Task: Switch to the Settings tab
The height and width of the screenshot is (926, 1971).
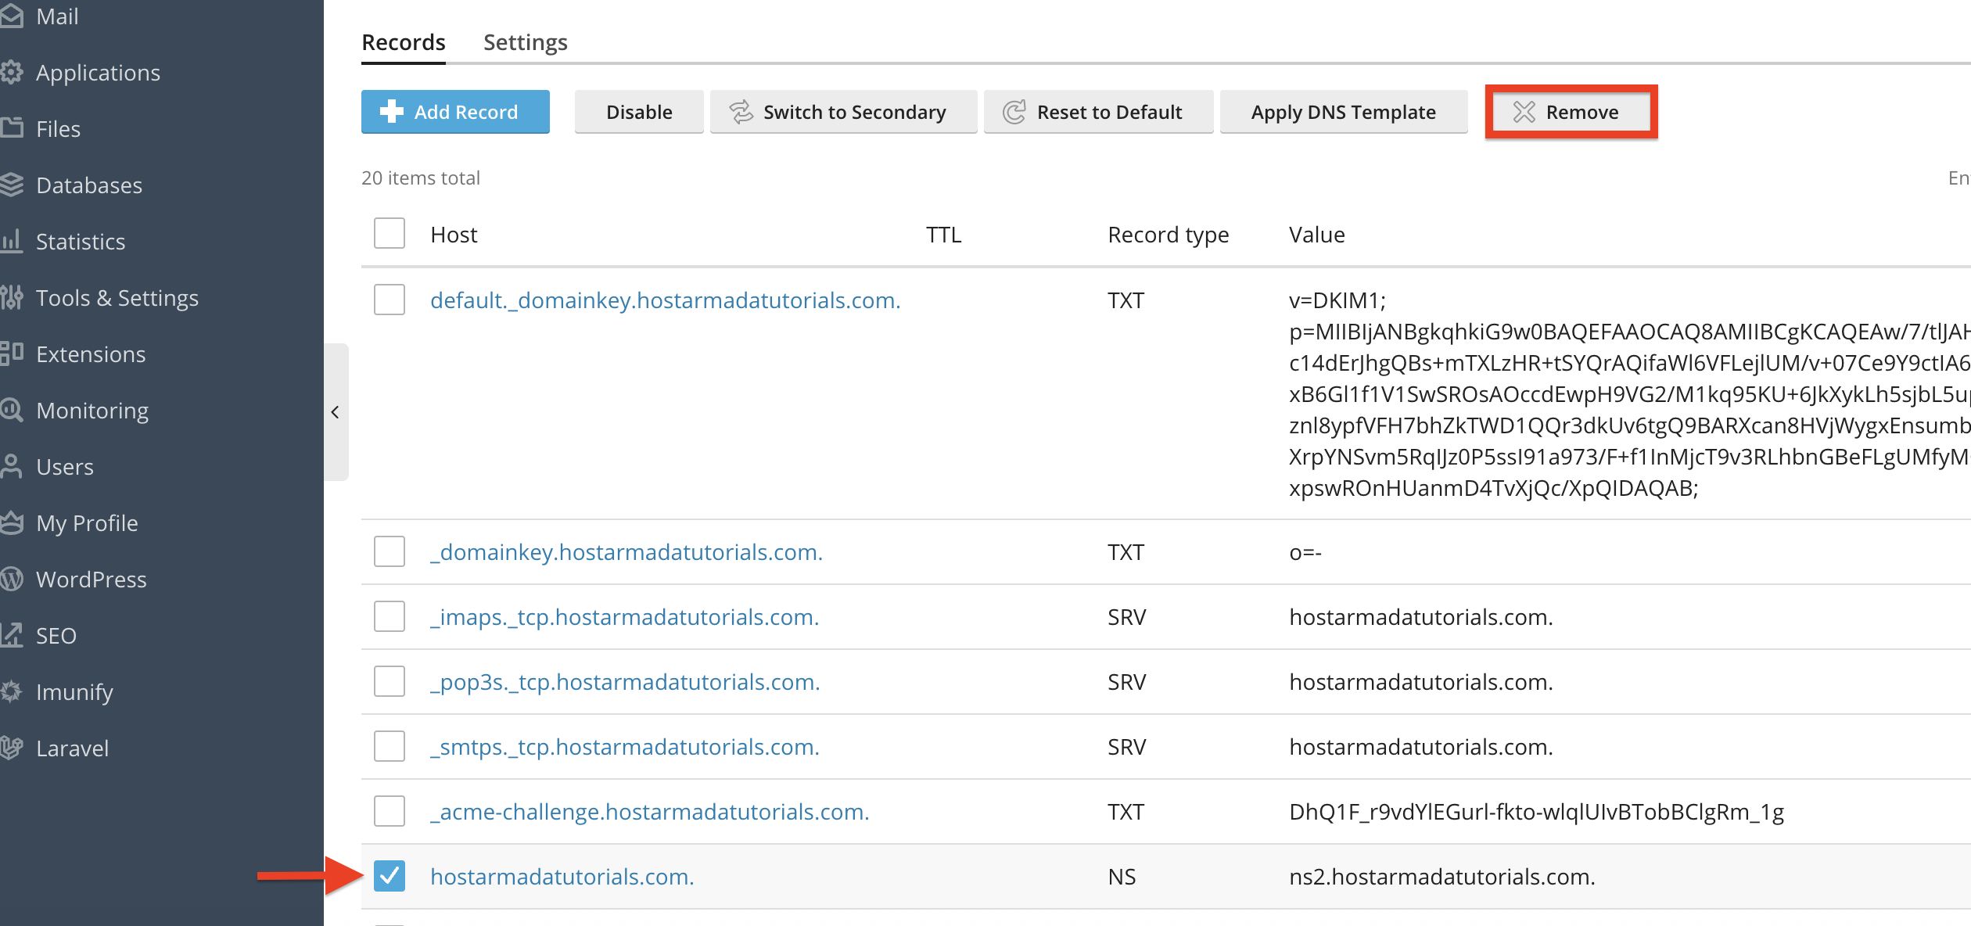Action: (525, 42)
